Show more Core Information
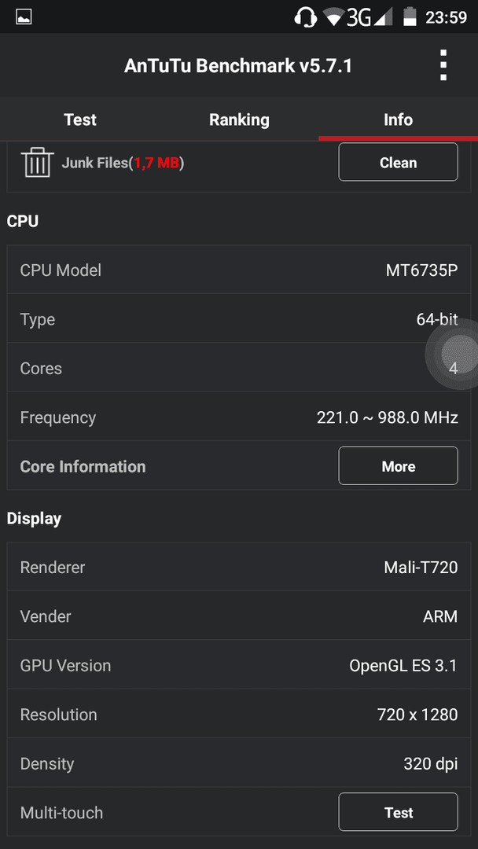 398,466
